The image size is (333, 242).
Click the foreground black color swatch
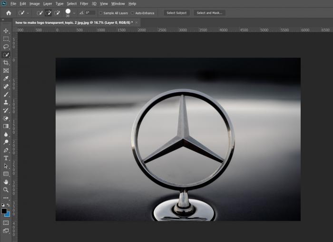coord(4,211)
